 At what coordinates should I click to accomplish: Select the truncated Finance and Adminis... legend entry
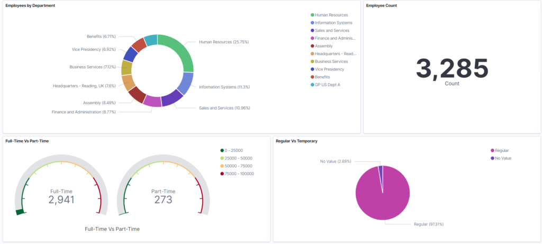tap(335, 38)
